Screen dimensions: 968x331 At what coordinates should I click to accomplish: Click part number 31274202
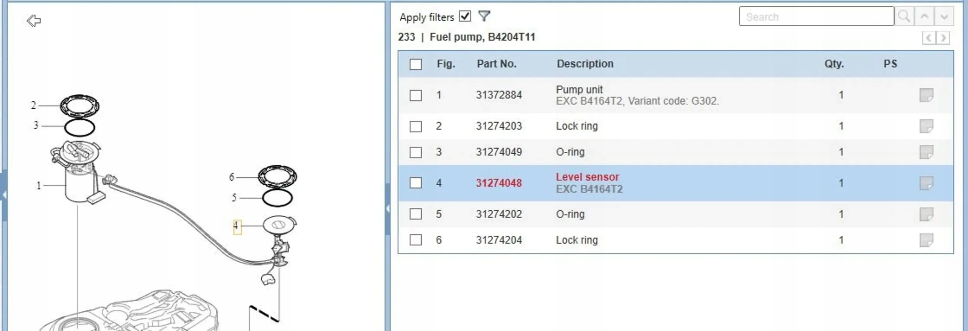click(499, 214)
